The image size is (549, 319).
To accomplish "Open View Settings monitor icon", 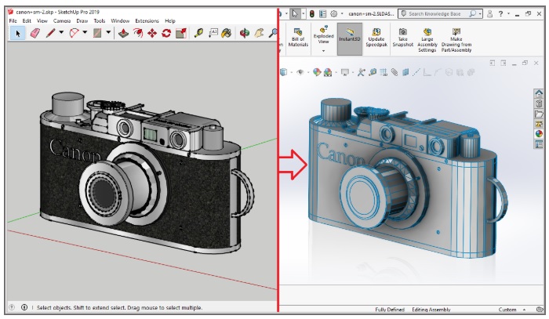I will coord(345,72).
